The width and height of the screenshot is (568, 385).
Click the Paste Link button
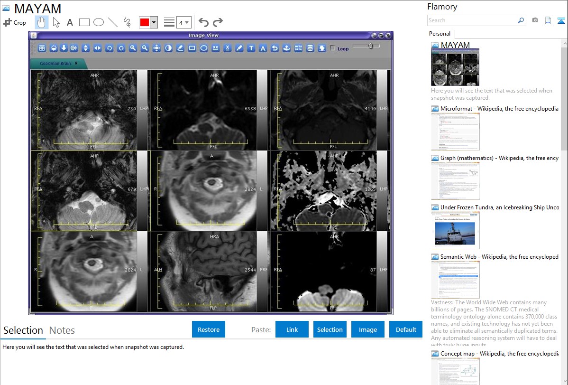(292, 329)
